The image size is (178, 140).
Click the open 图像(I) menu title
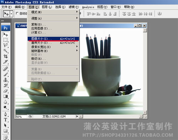pos(34,7)
